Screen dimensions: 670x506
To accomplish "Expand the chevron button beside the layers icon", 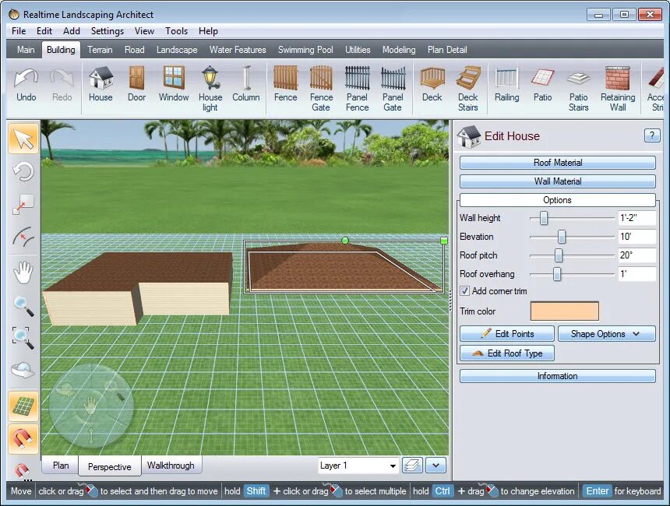I will click(x=436, y=466).
